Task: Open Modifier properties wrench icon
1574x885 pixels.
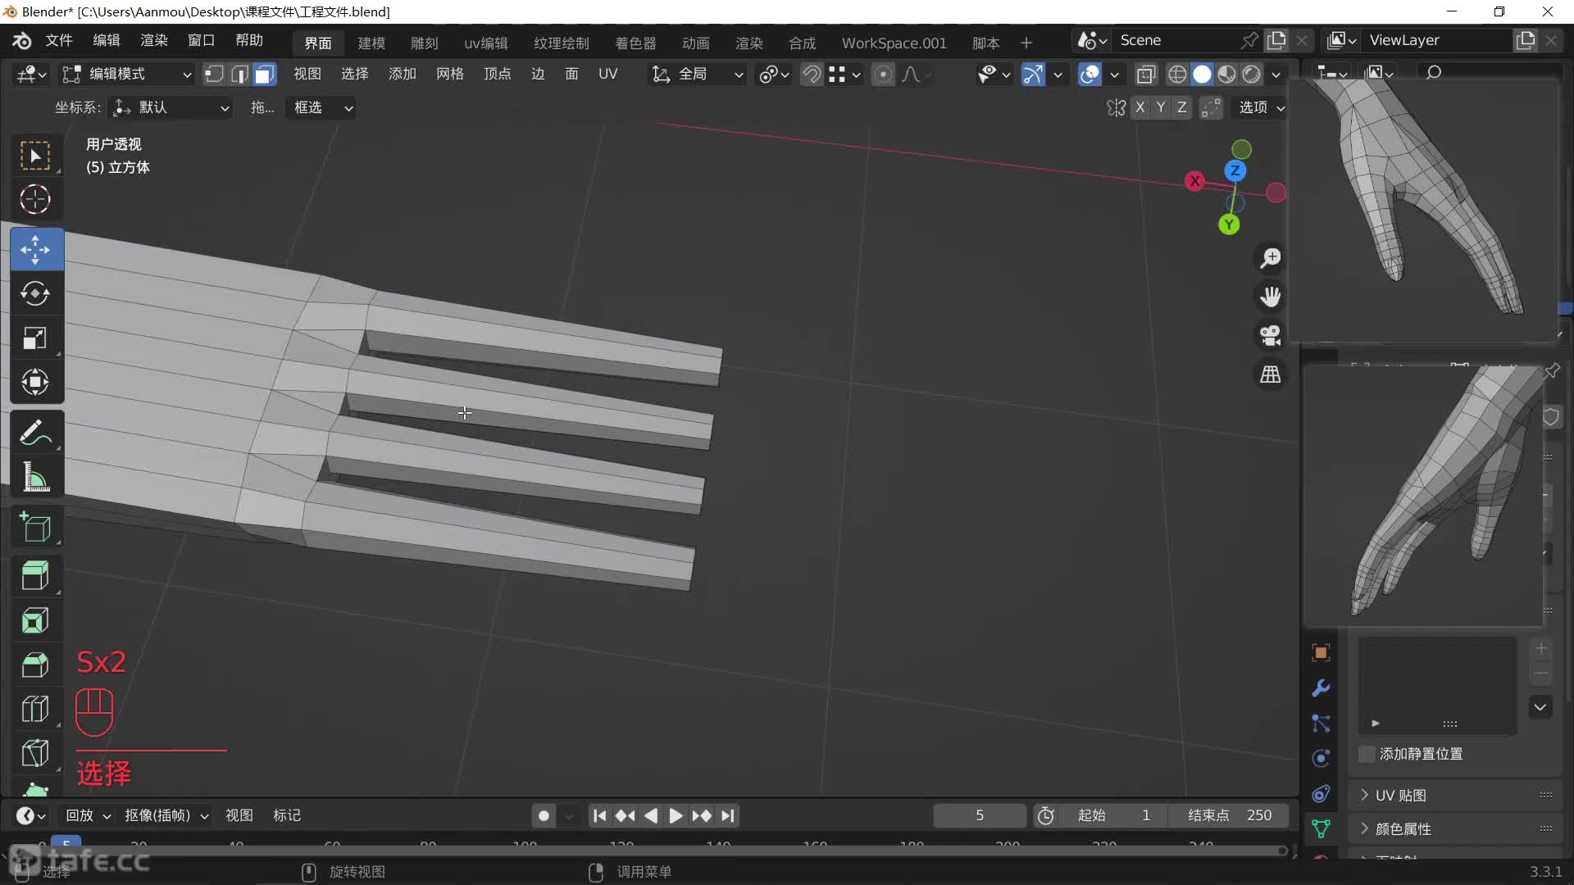Action: point(1321,688)
